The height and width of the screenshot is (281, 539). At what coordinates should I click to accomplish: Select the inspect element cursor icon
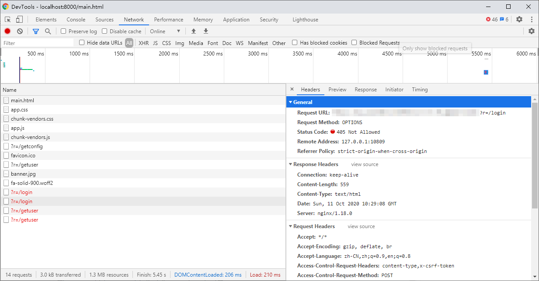click(7, 19)
